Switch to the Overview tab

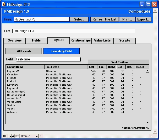14,40
